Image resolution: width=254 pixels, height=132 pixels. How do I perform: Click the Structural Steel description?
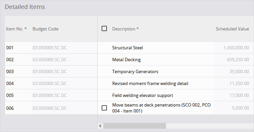coord(127,48)
